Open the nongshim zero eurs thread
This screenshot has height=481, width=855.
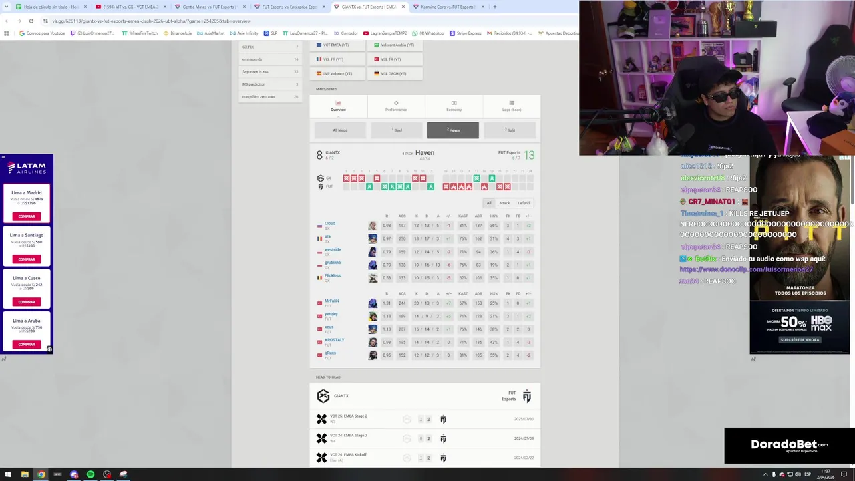[x=270, y=96]
